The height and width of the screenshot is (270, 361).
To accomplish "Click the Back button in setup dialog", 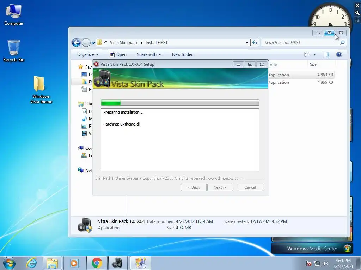I will (x=194, y=187).
